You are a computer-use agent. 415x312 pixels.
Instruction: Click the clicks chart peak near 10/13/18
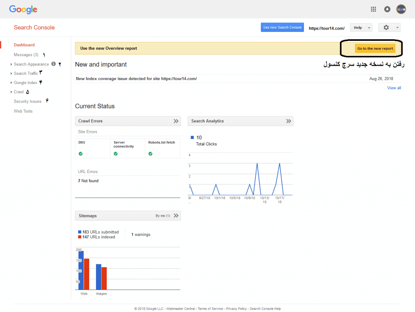pos(257,164)
